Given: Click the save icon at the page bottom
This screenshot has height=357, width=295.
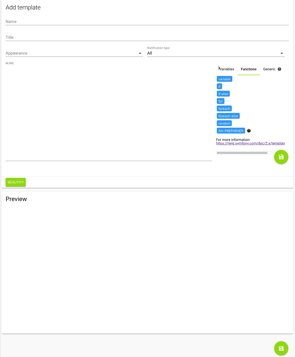Looking at the screenshot, I should pos(281,348).
